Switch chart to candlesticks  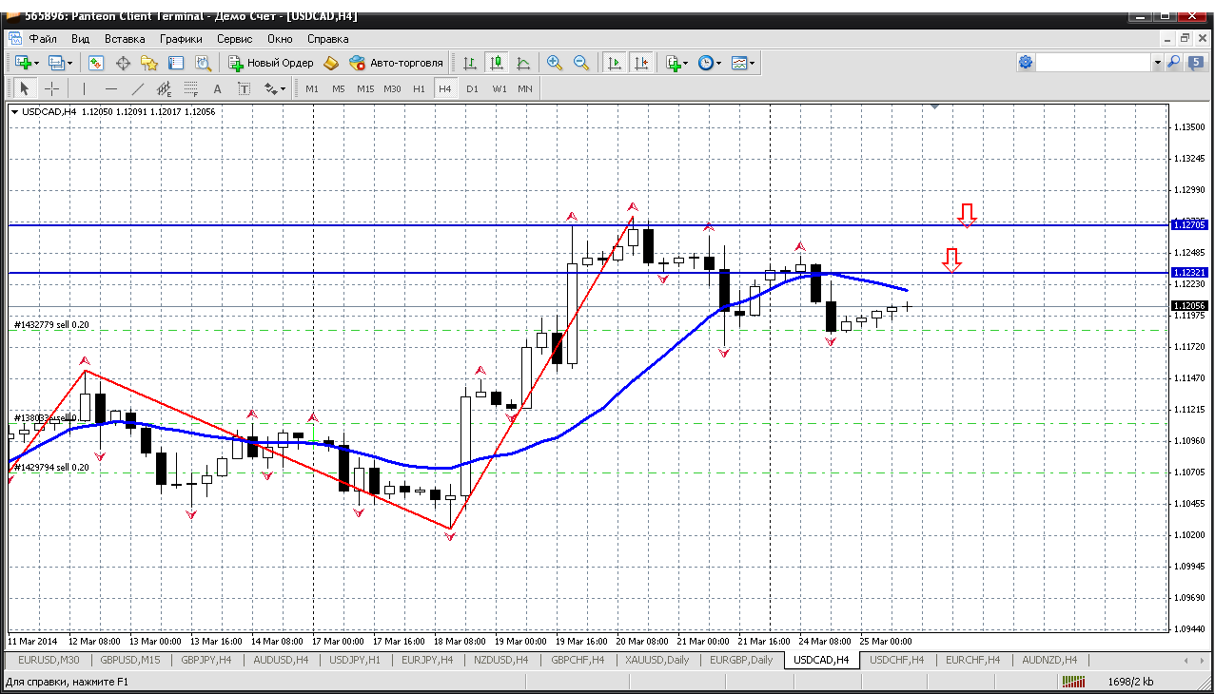pos(496,63)
